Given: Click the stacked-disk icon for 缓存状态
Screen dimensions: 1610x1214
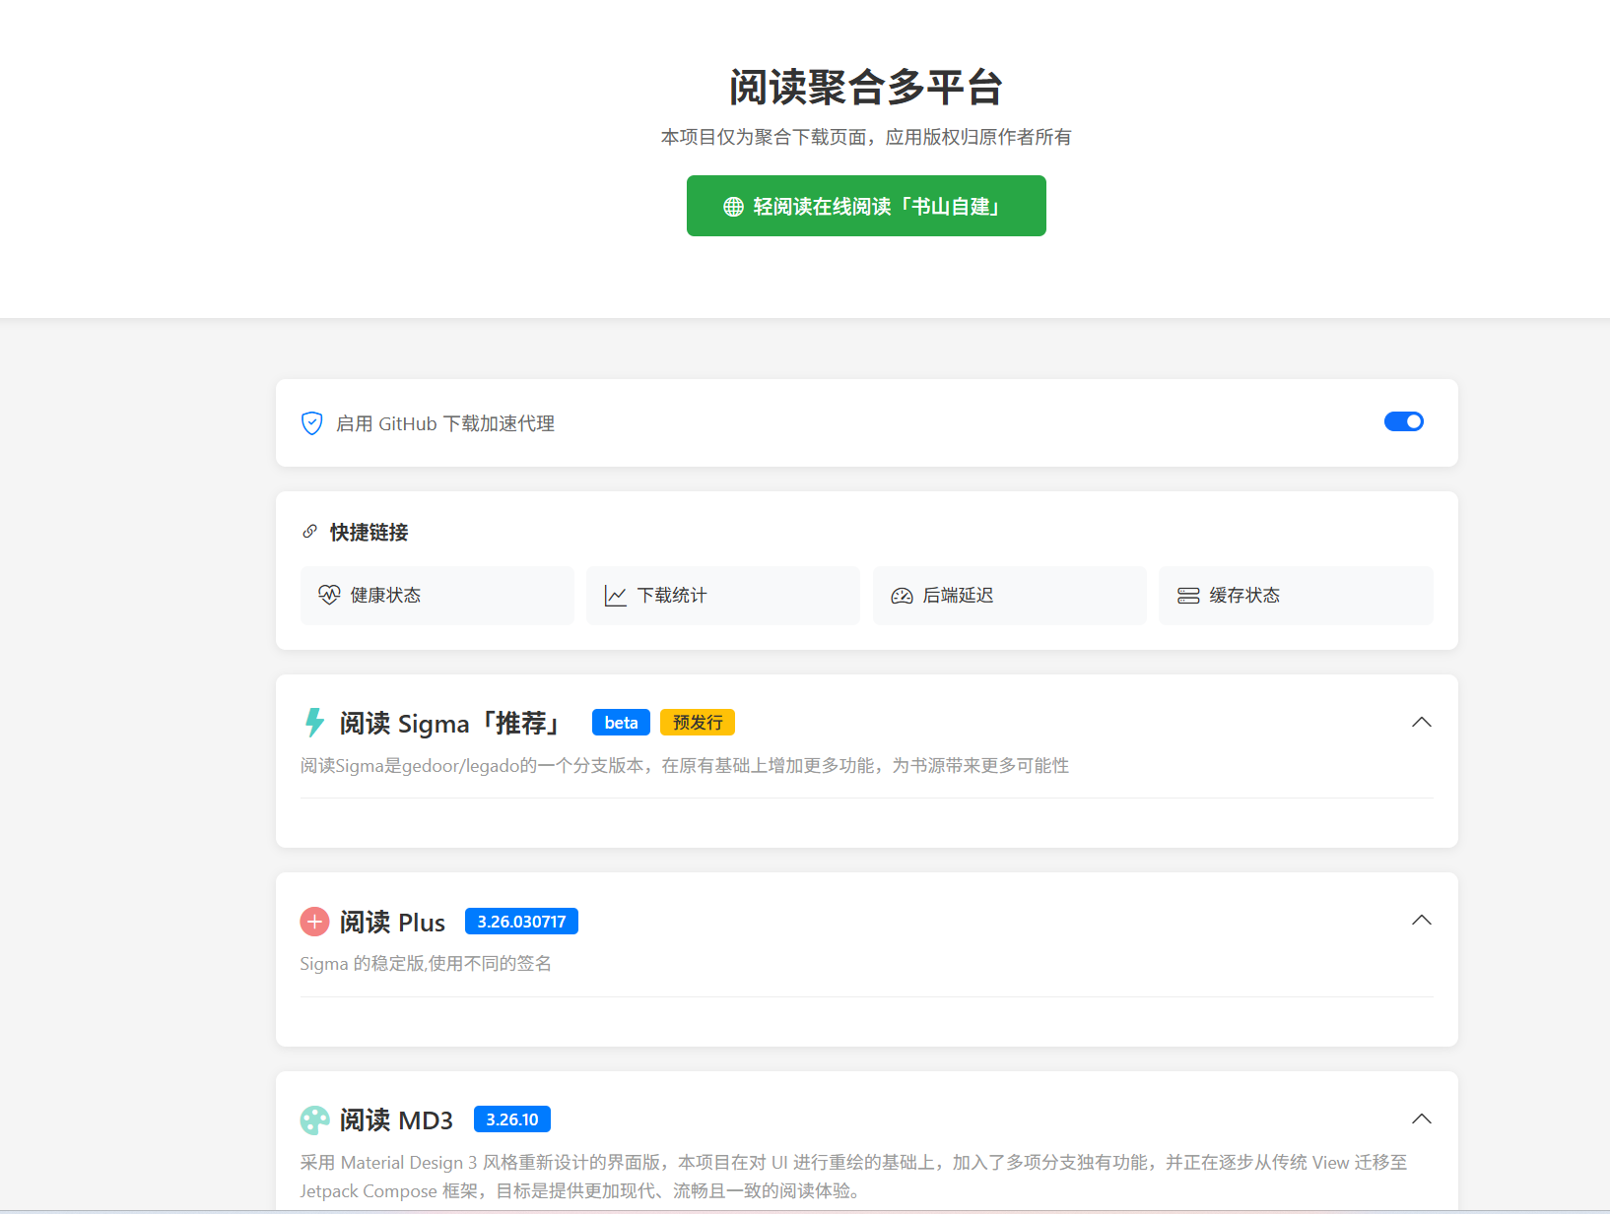Looking at the screenshot, I should 1188,595.
